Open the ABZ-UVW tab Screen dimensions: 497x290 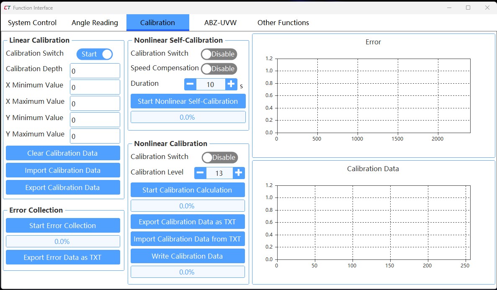[220, 23]
